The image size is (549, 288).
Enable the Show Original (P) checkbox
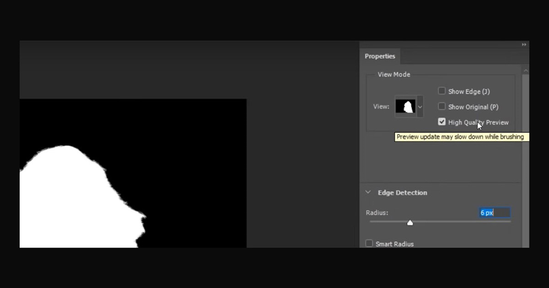point(441,106)
